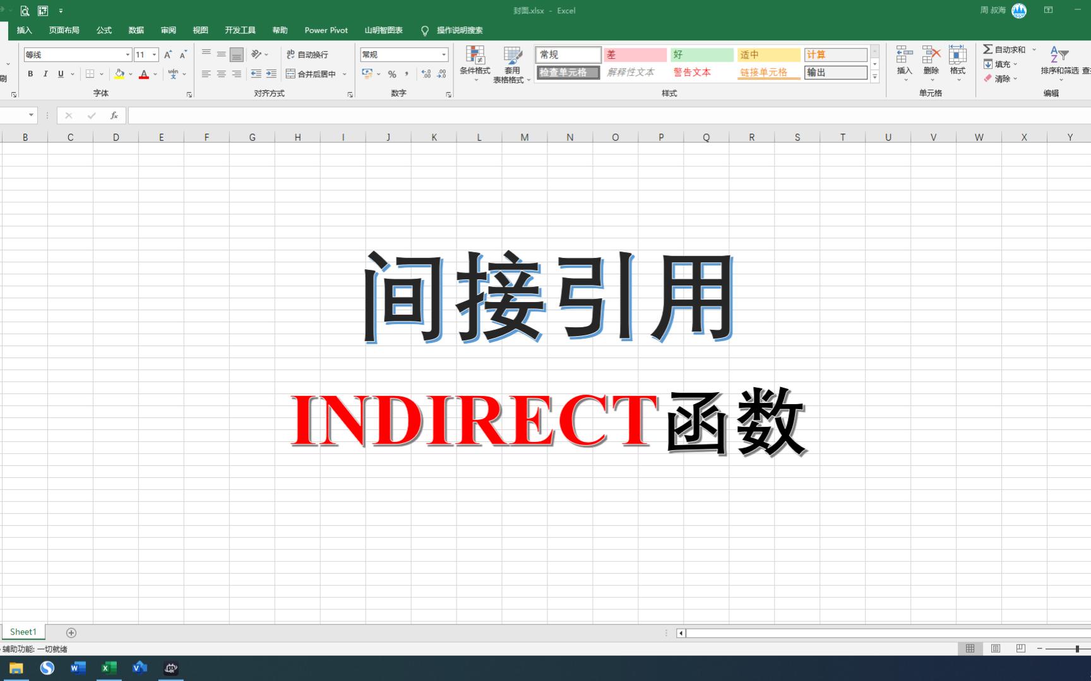1091x681 pixels.
Task: Open font settings dialog launcher
Action: pyautogui.click(x=189, y=95)
